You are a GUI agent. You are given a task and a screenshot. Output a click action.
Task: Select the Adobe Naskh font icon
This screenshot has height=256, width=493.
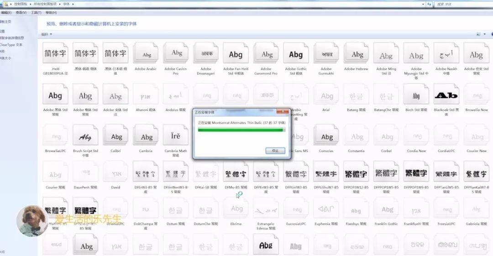click(446, 54)
